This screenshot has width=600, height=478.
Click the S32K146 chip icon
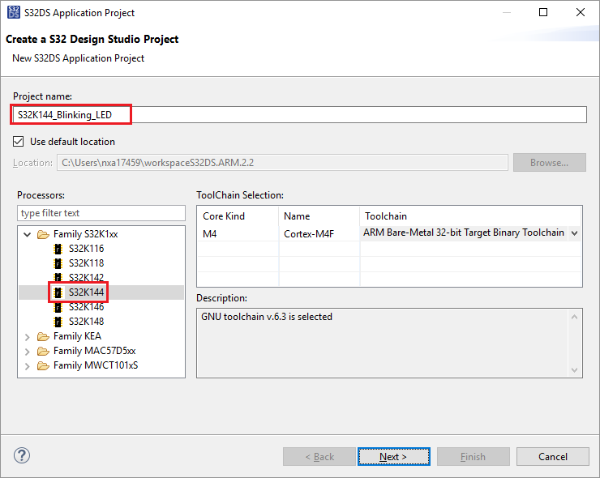[58, 307]
